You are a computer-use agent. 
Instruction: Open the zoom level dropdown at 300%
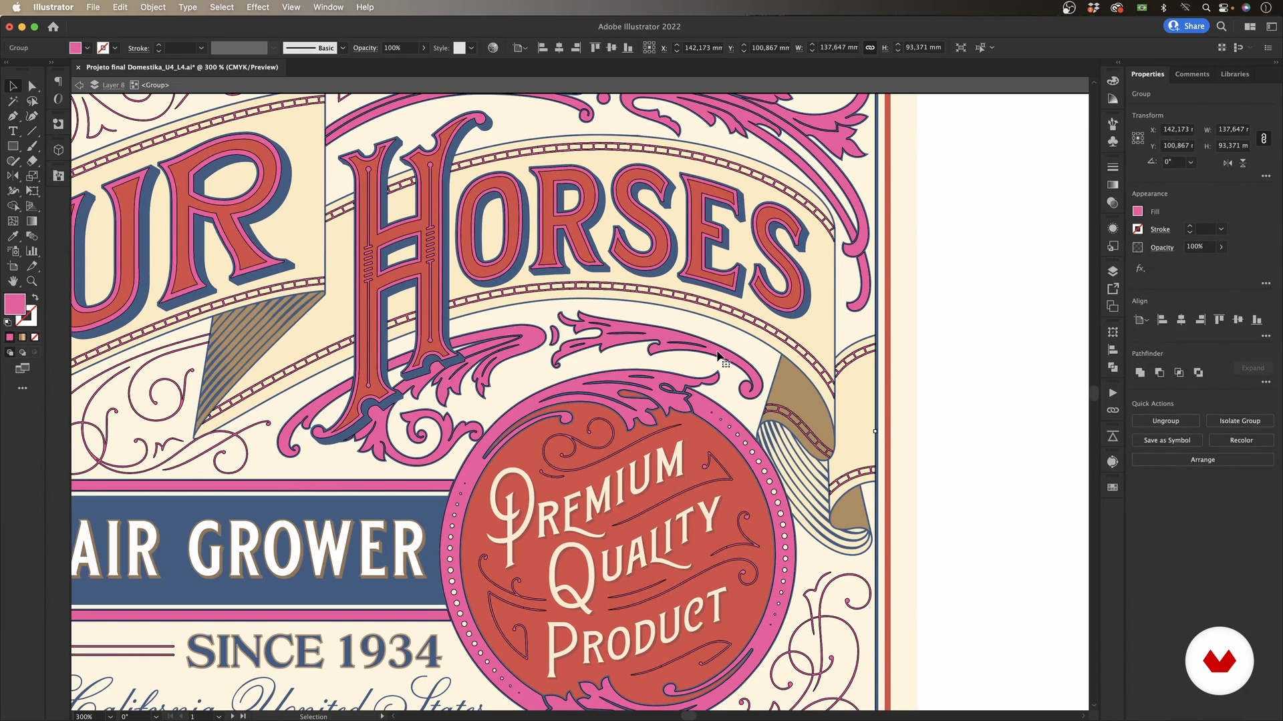point(110,716)
